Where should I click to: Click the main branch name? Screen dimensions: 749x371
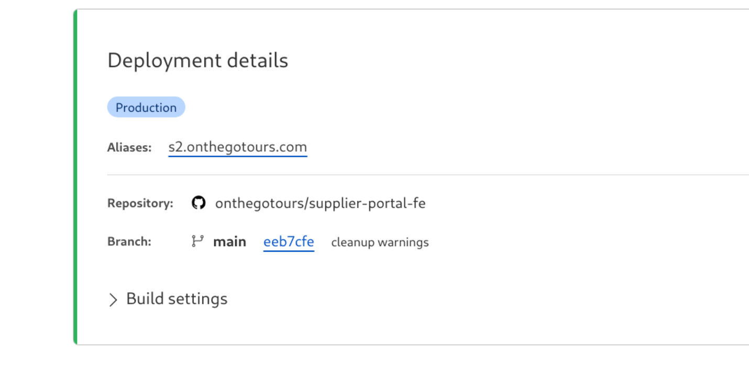(229, 242)
